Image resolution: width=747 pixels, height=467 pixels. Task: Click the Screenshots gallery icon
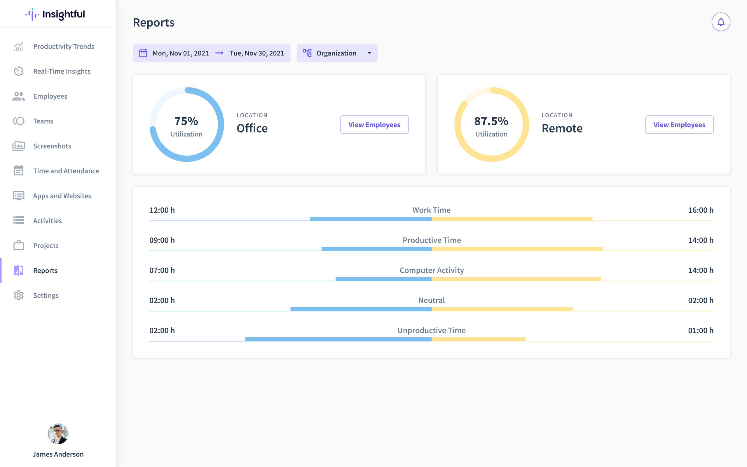[18, 146]
